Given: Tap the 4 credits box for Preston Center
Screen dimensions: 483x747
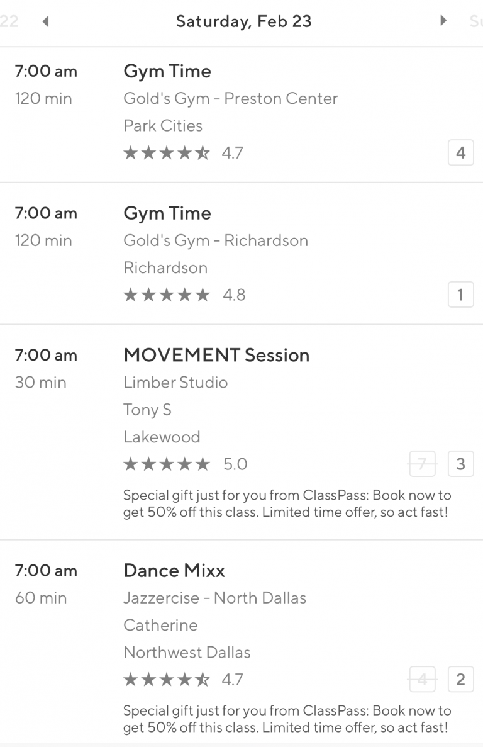Looking at the screenshot, I should tap(460, 152).
